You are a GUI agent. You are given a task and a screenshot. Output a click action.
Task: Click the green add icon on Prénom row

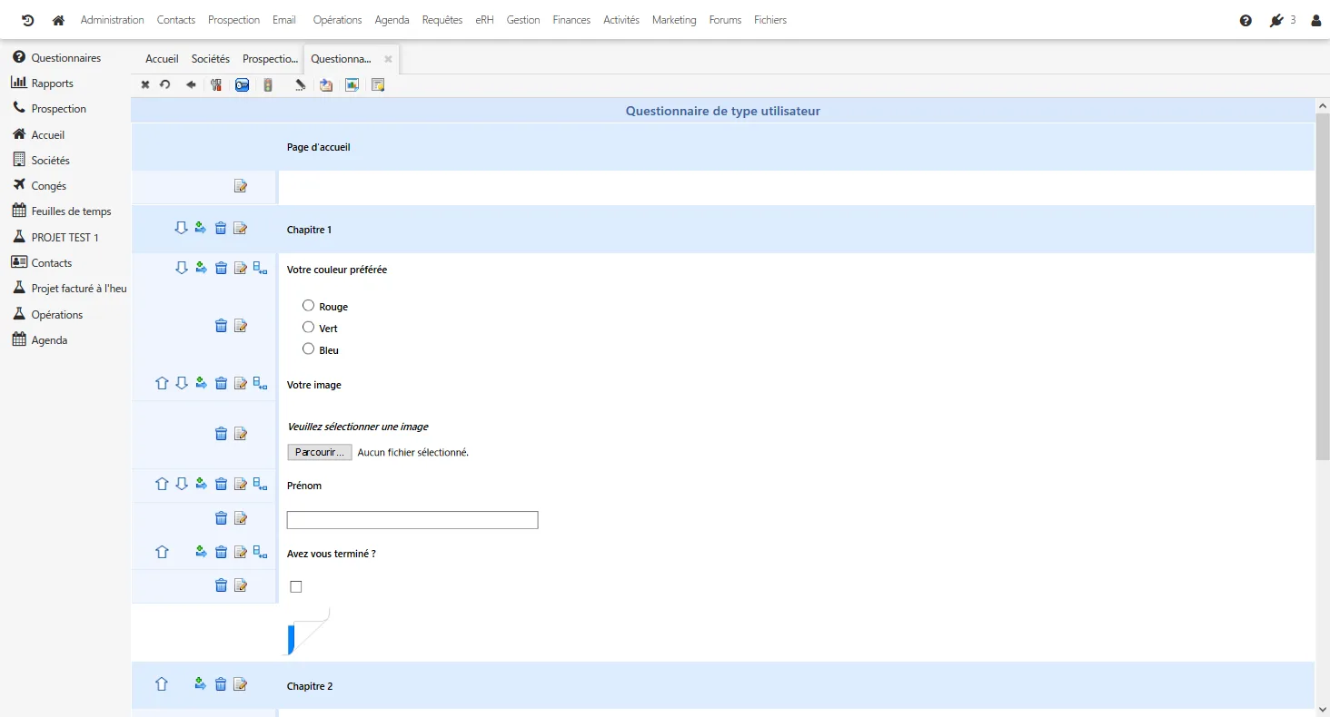[x=201, y=484]
